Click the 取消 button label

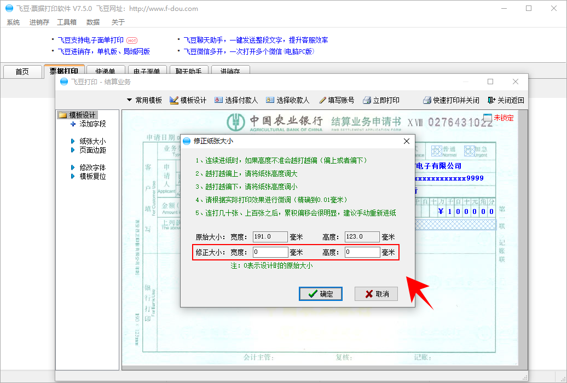[382, 294]
